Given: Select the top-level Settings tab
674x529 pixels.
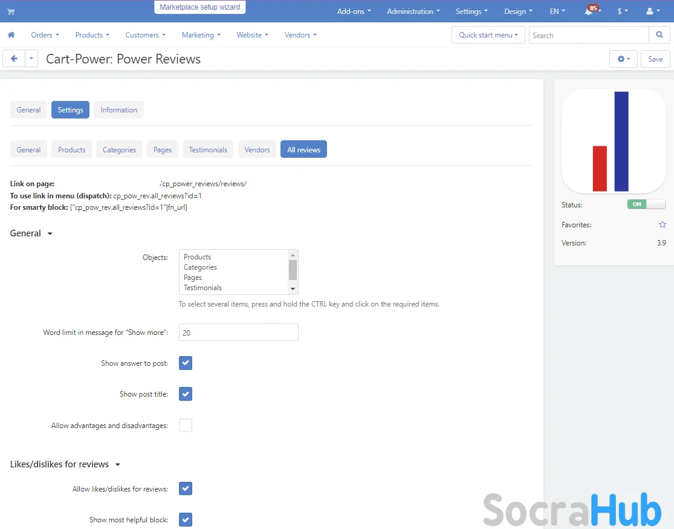Looking at the screenshot, I should (x=71, y=109).
